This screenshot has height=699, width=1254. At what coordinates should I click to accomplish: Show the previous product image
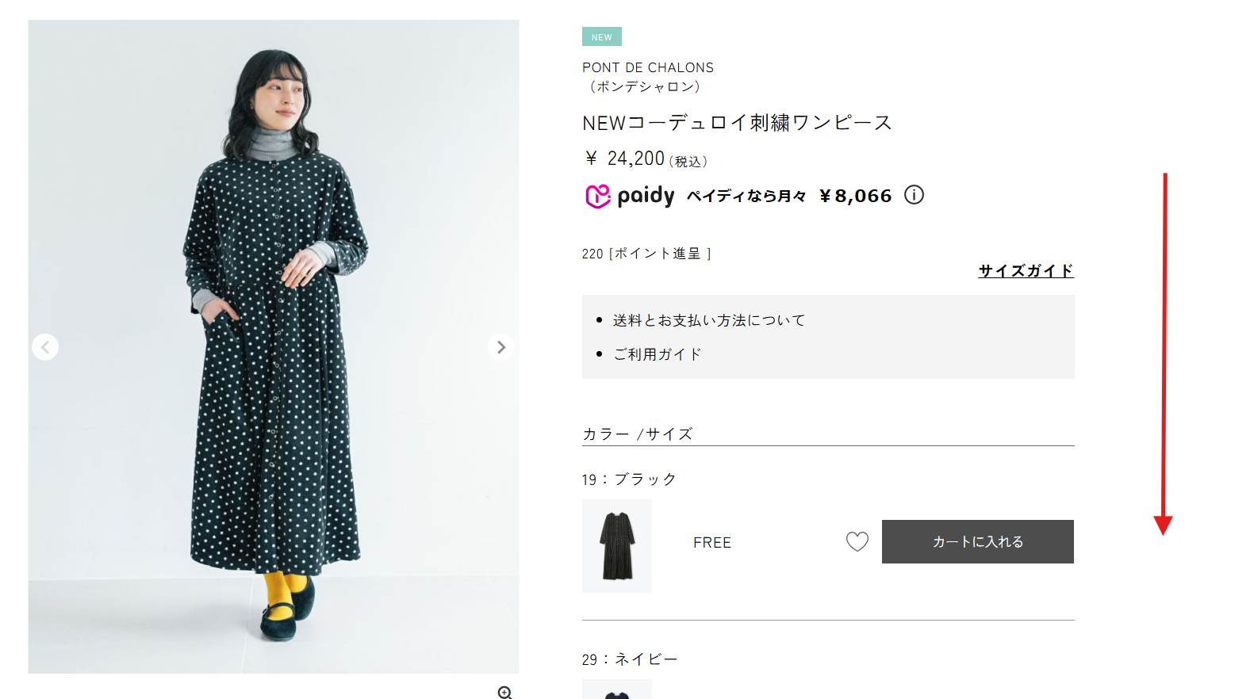click(x=45, y=347)
